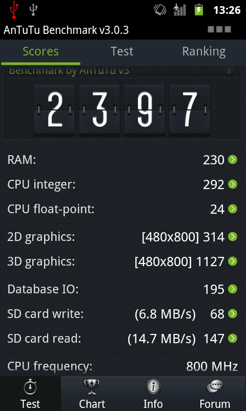Switch to the Ranking tab

(204, 51)
